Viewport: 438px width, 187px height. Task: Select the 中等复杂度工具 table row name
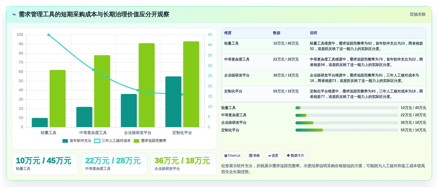tap(237, 59)
